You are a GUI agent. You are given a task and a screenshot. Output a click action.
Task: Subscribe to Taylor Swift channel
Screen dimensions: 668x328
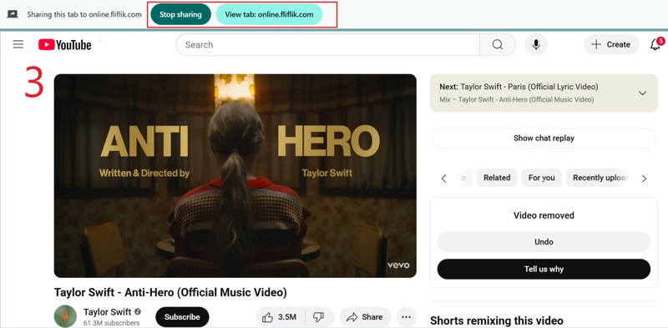[x=182, y=317]
